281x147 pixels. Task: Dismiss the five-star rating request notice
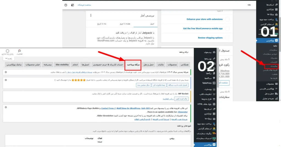click(6, 80)
